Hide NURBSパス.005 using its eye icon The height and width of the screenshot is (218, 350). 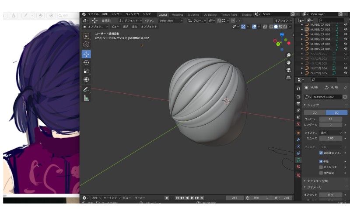[x=346, y=44]
